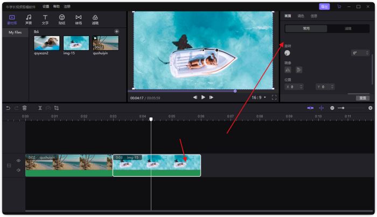
Task: Adjust the X position stepper arrows
Action: (301, 87)
